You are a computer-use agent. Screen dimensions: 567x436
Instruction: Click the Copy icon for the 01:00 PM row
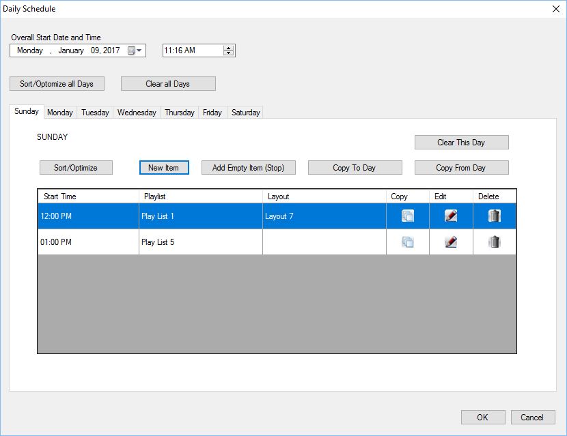click(408, 242)
